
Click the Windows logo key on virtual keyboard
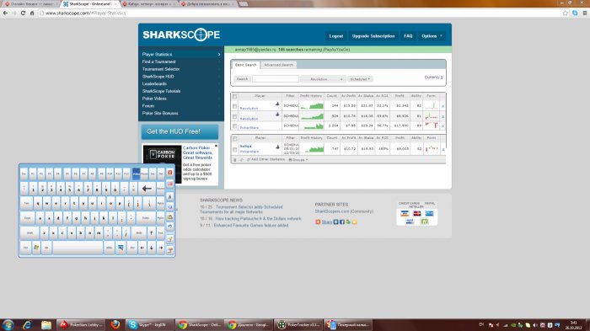(x=36, y=248)
